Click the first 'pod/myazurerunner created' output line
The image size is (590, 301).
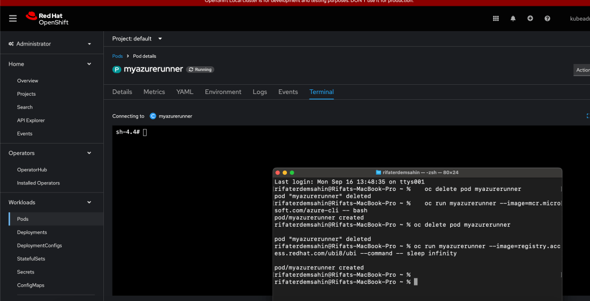click(x=319, y=217)
